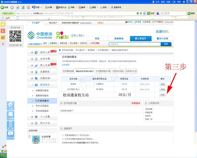Switch to the 已开通的基础功能 tab

(x=103, y=71)
